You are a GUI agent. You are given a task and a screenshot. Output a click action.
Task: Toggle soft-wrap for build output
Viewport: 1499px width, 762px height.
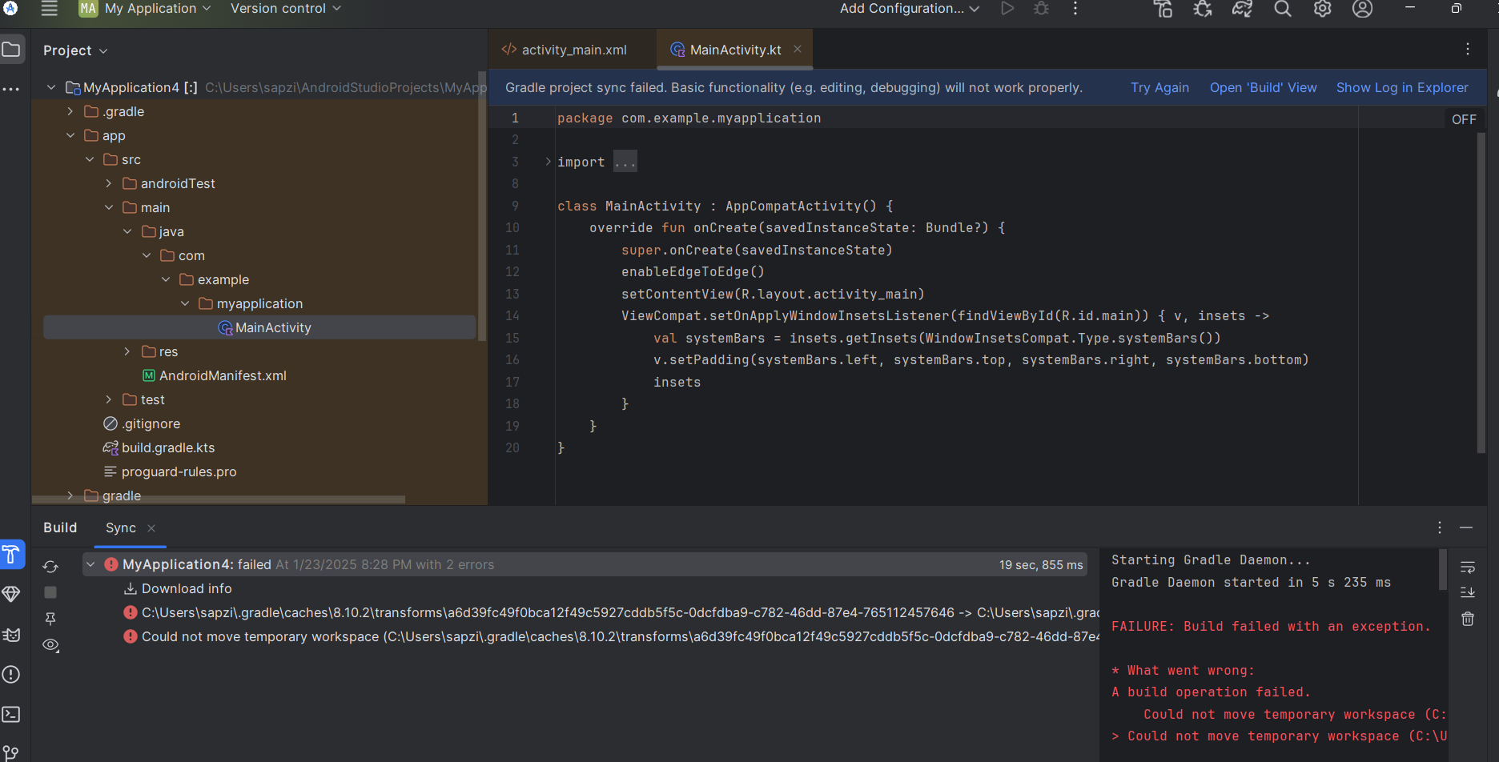(x=1468, y=567)
